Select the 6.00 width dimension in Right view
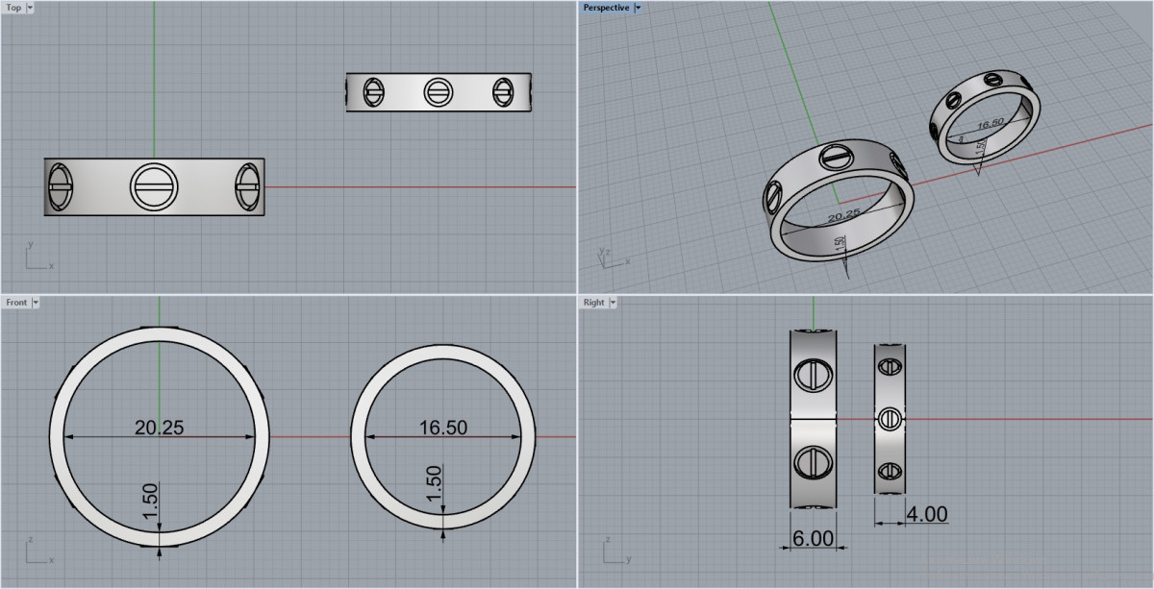Screen dimensions: 1154x589 (814, 539)
